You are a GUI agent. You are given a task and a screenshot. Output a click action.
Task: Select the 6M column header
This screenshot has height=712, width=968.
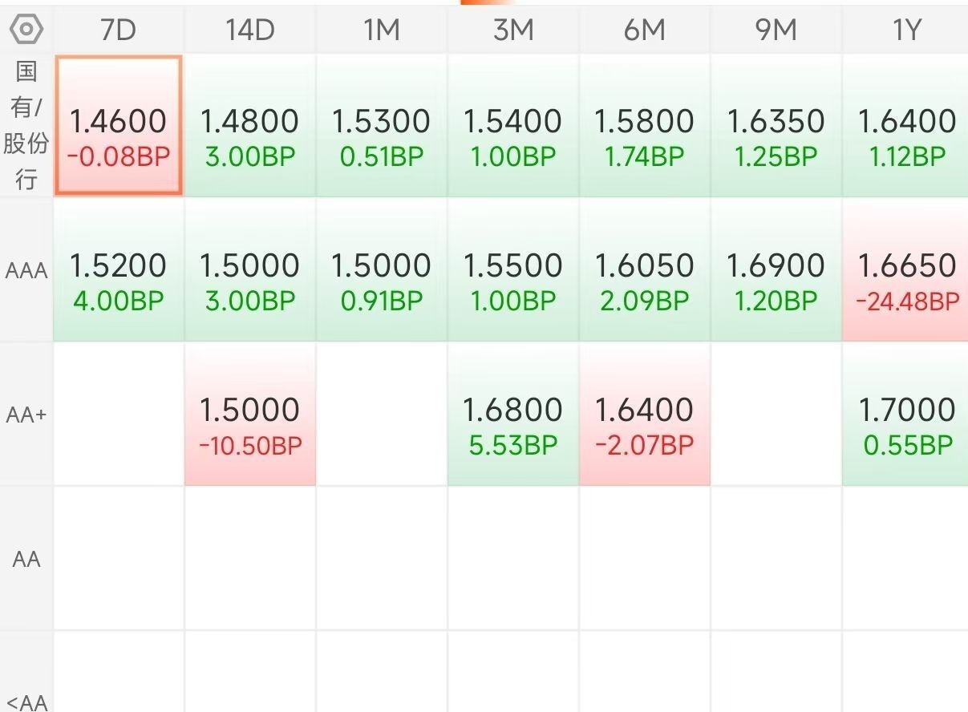click(644, 30)
